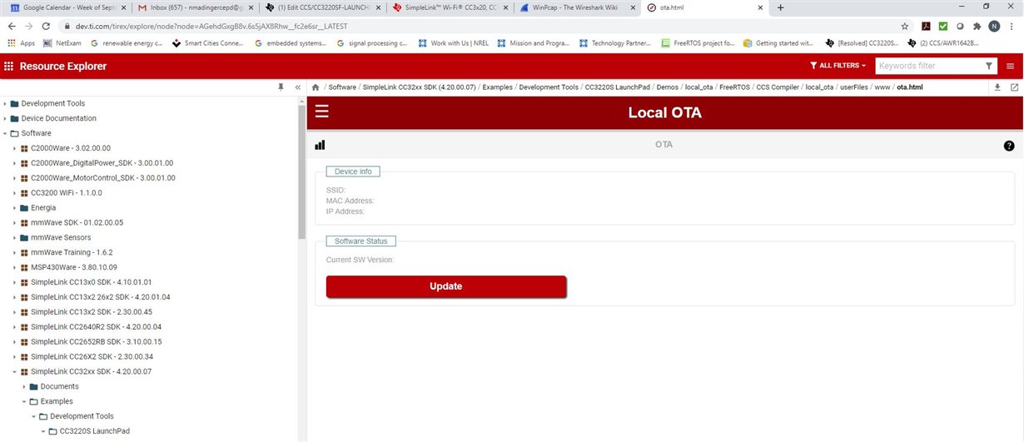Screen dimensions: 1024x442
Task: Select CC3200 WiFi - 1.1.0.0 tree item
Action: click(x=67, y=193)
